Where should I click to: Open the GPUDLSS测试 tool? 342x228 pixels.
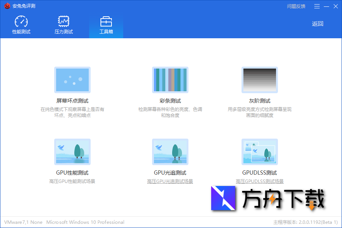[x=259, y=151]
